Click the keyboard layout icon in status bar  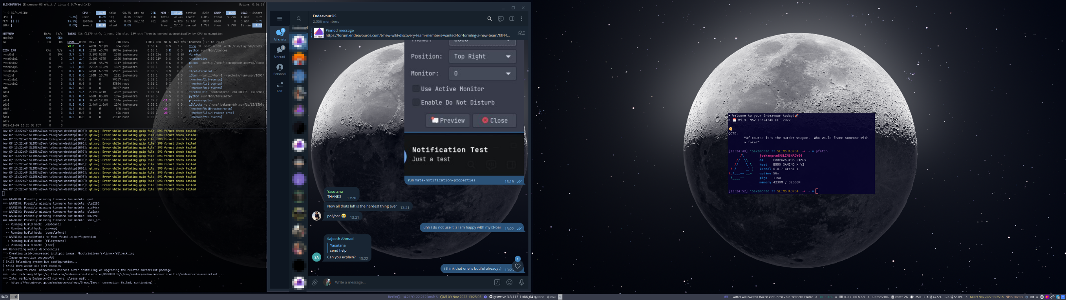[x=1032, y=297]
